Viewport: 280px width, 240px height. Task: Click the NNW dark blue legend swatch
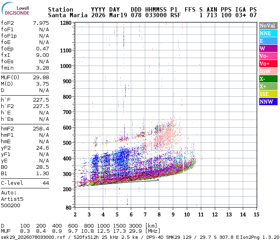[268, 102]
